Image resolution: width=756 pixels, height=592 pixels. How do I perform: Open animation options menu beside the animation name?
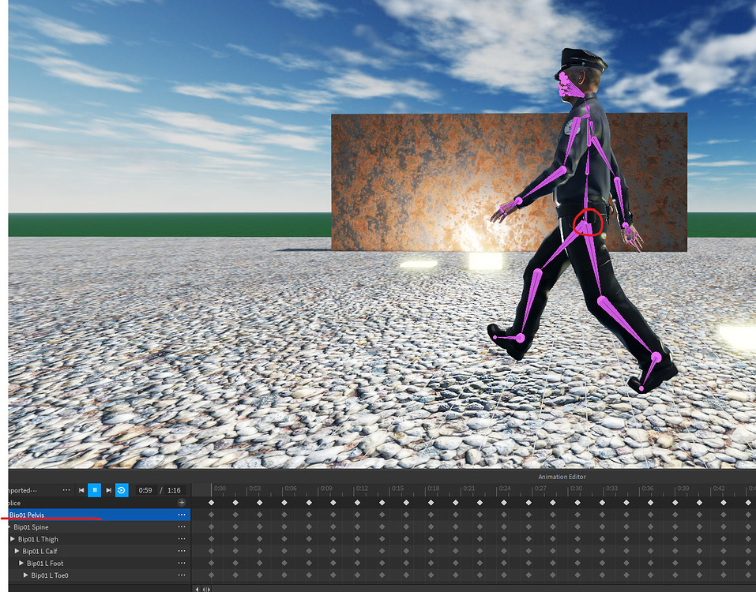(66, 490)
